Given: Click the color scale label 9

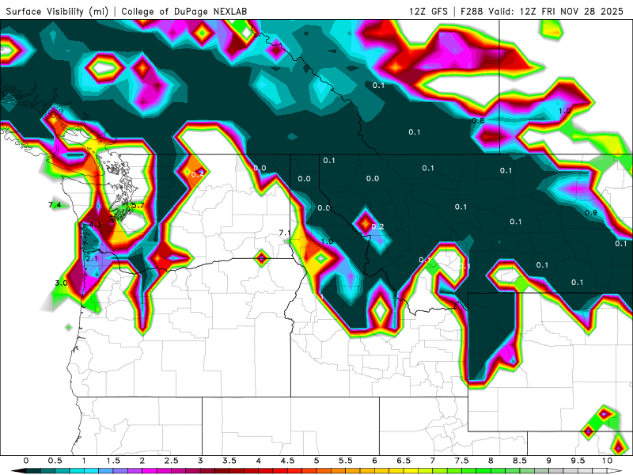Looking at the screenshot, I should point(549,461).
